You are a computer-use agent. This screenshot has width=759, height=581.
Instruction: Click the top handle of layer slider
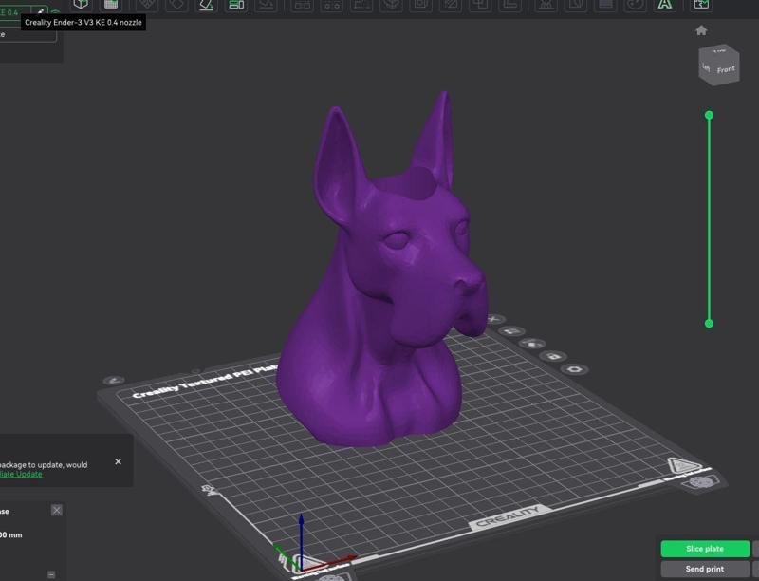click(x=709, y=115)
